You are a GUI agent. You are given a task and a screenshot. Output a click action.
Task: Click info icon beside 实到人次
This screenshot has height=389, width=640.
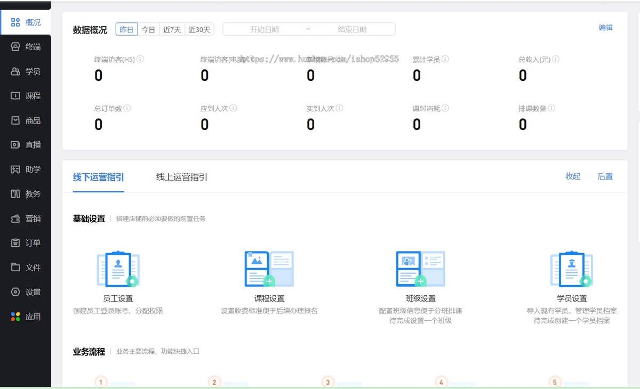pos(339,108)
